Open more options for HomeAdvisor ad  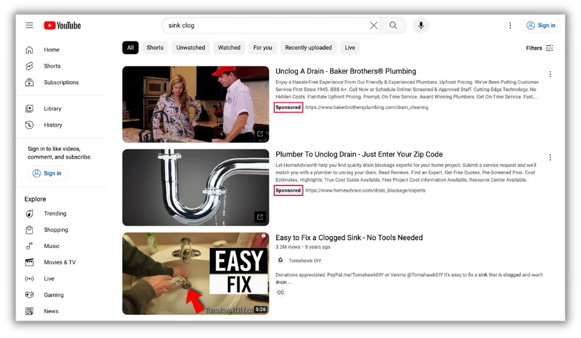(550, 158)
